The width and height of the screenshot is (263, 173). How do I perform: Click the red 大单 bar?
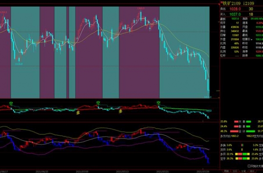point(236,122)
